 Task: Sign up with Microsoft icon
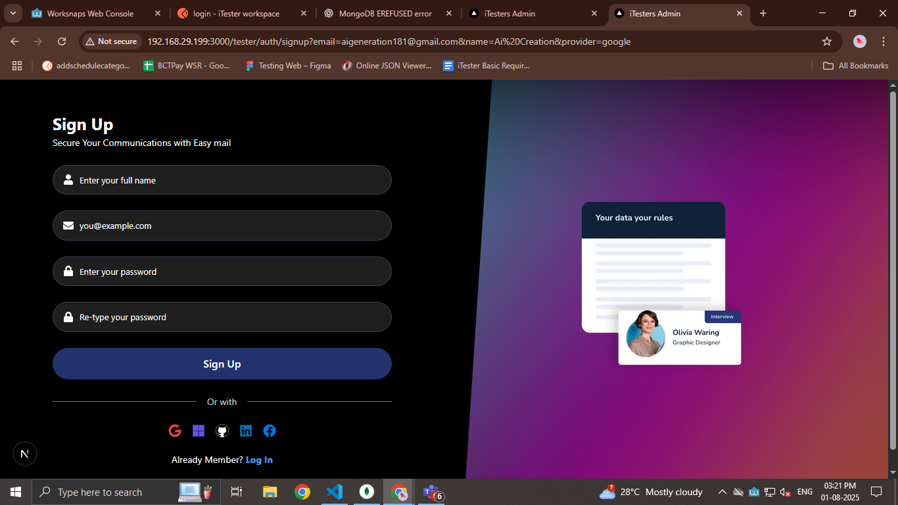(199, 431)
